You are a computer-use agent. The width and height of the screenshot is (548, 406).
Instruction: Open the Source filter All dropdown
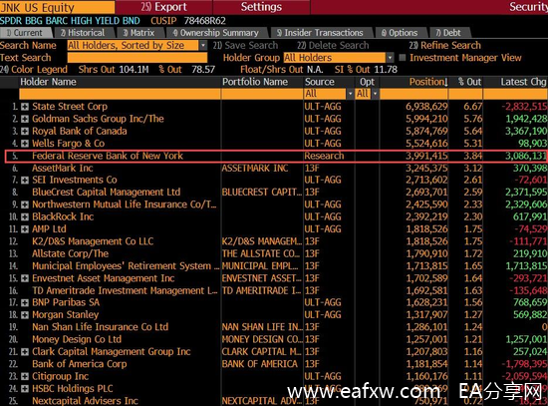point(350,94)
